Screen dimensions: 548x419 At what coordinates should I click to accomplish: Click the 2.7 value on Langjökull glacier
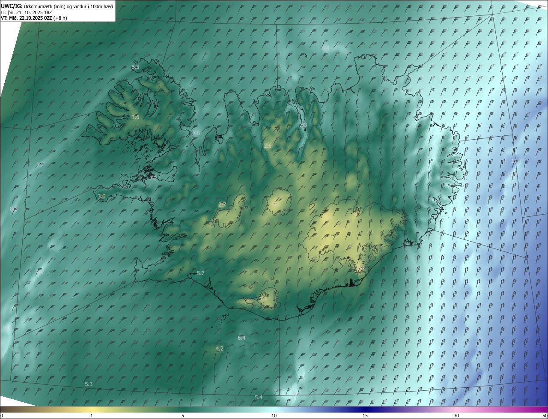(x=222, y=205)
